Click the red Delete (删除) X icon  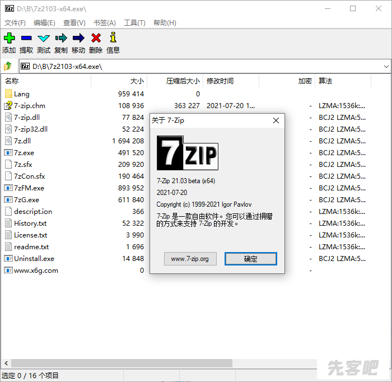click(96, 38)
